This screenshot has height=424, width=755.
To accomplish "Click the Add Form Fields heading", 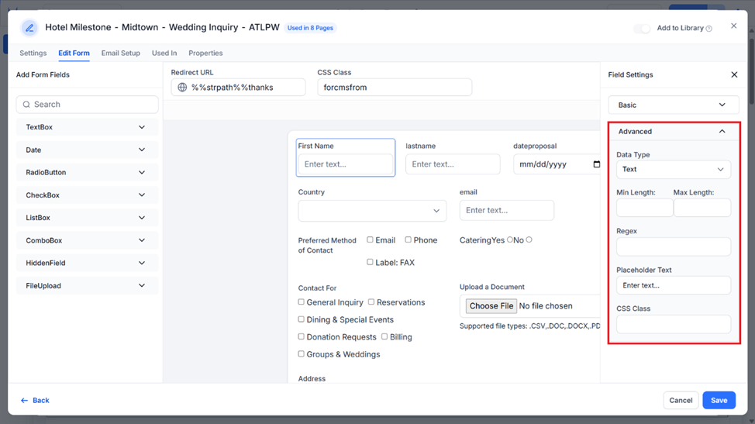I will (43, 74).
